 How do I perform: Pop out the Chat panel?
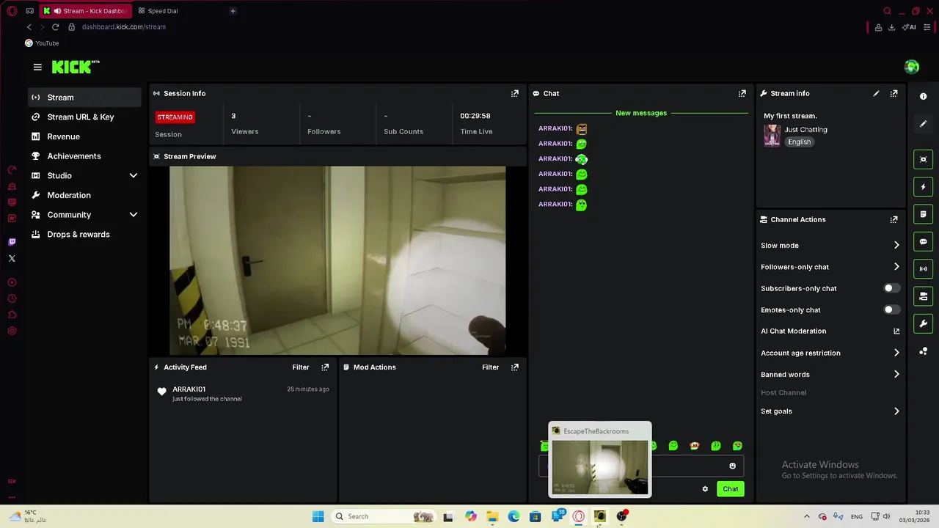742,93
